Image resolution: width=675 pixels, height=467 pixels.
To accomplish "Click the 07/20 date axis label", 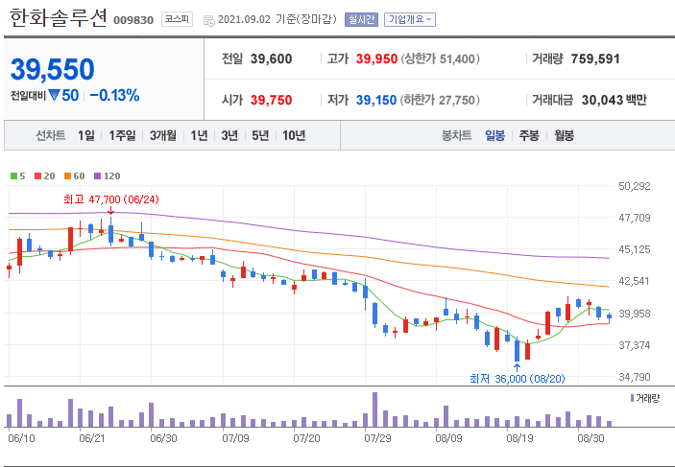I will tap(306, 438).
